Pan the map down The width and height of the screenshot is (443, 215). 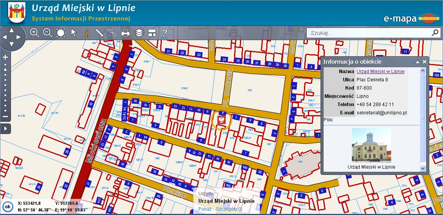[11, 44]
